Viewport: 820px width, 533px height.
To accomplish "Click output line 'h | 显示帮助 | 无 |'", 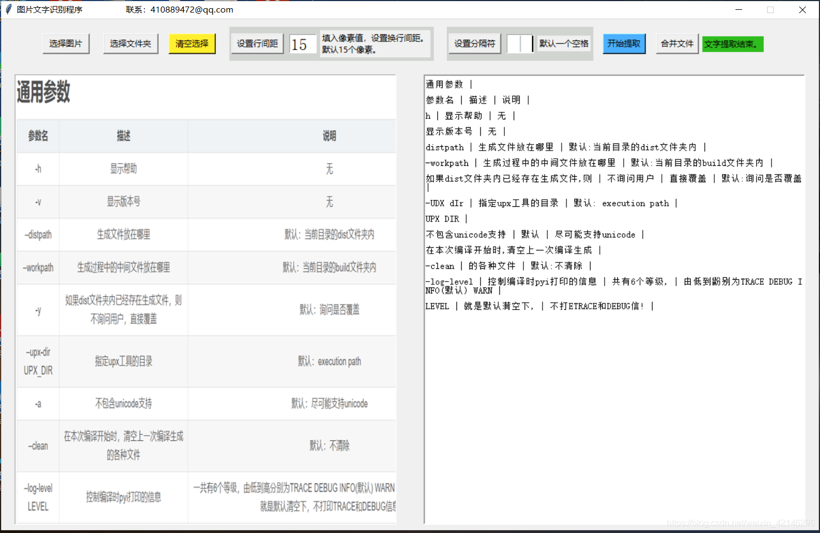I will [x=471, y=116].
